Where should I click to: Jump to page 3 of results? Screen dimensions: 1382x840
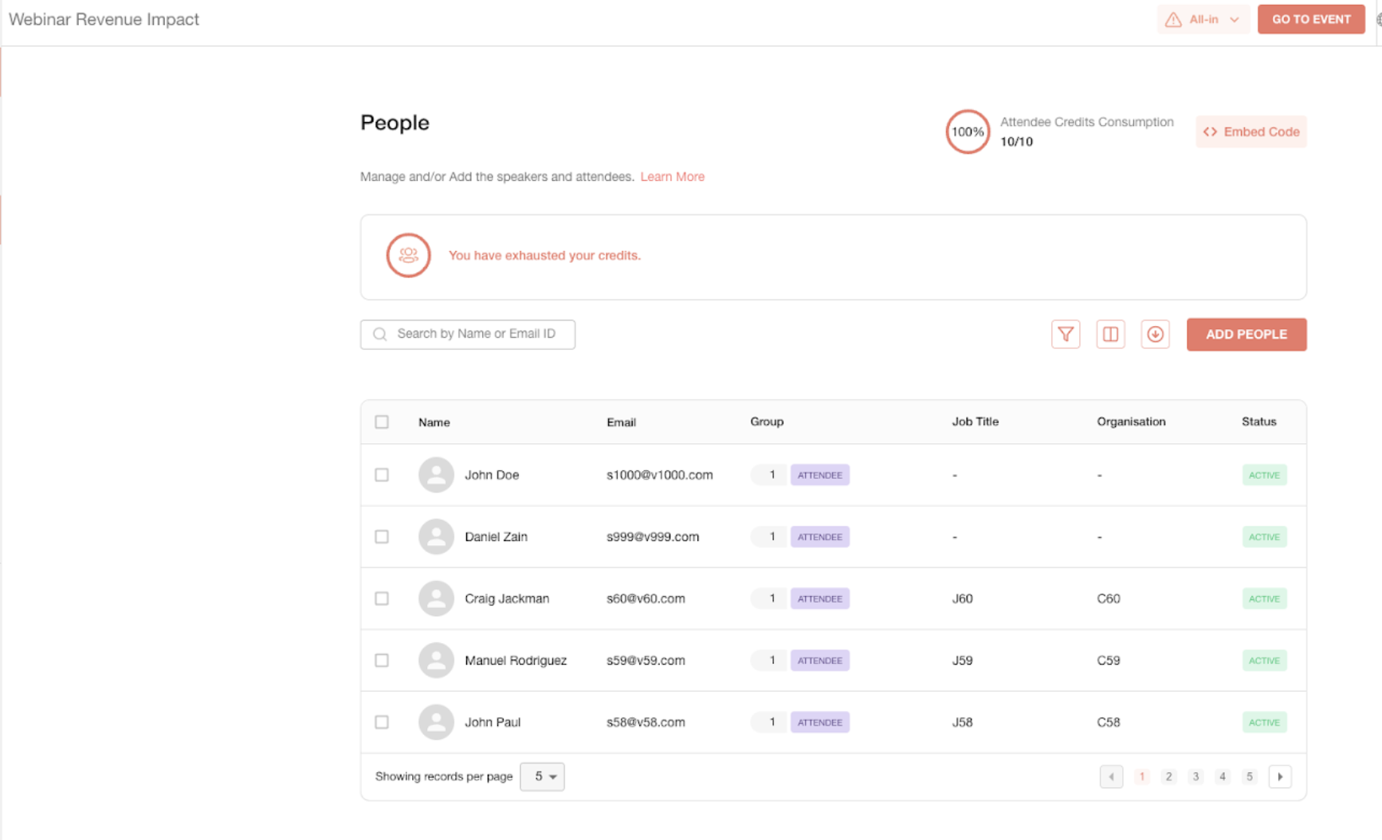coord(1196,776)
